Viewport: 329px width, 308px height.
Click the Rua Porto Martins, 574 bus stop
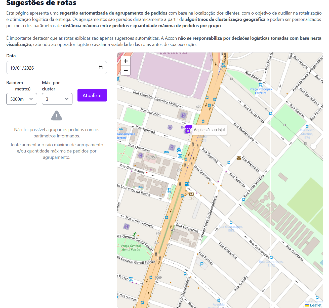(307, 126)
